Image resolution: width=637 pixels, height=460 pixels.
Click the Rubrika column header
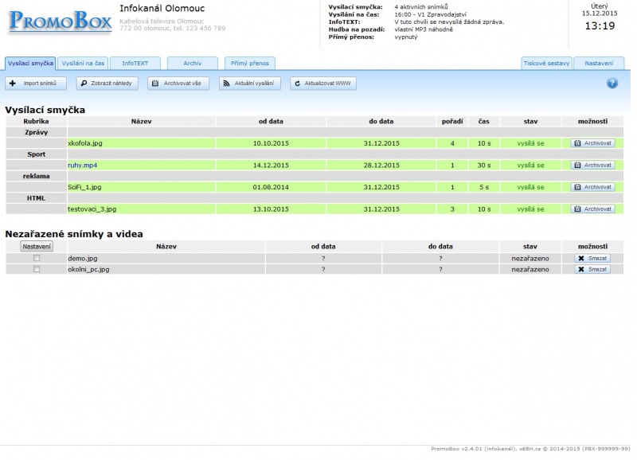click(36, 121)
